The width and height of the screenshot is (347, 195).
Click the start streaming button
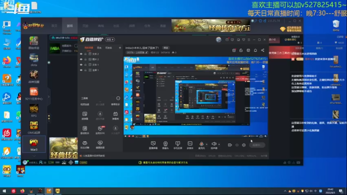257,145
